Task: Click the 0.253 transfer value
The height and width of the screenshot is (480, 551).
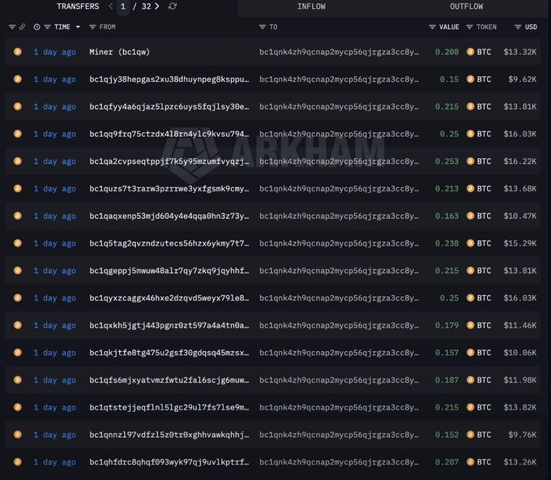Action: (x=446, y=161)
